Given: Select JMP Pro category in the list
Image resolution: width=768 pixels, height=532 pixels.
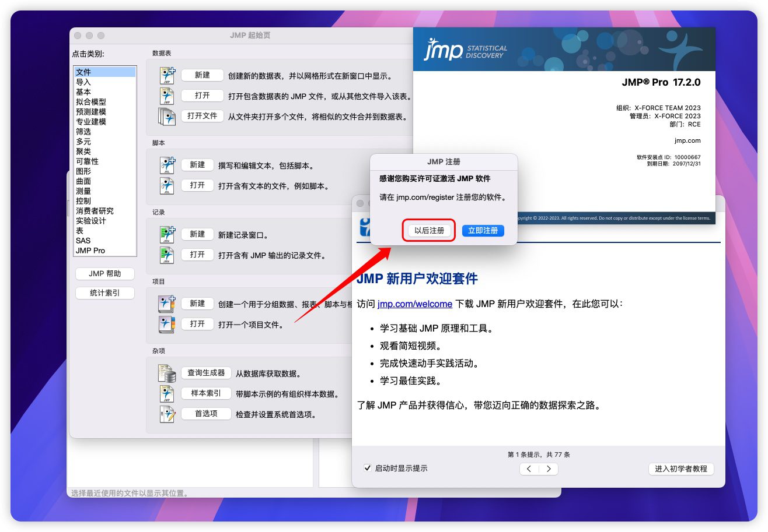Looking at the screenshot, I should pyautogui.click(x=90, y=251).
